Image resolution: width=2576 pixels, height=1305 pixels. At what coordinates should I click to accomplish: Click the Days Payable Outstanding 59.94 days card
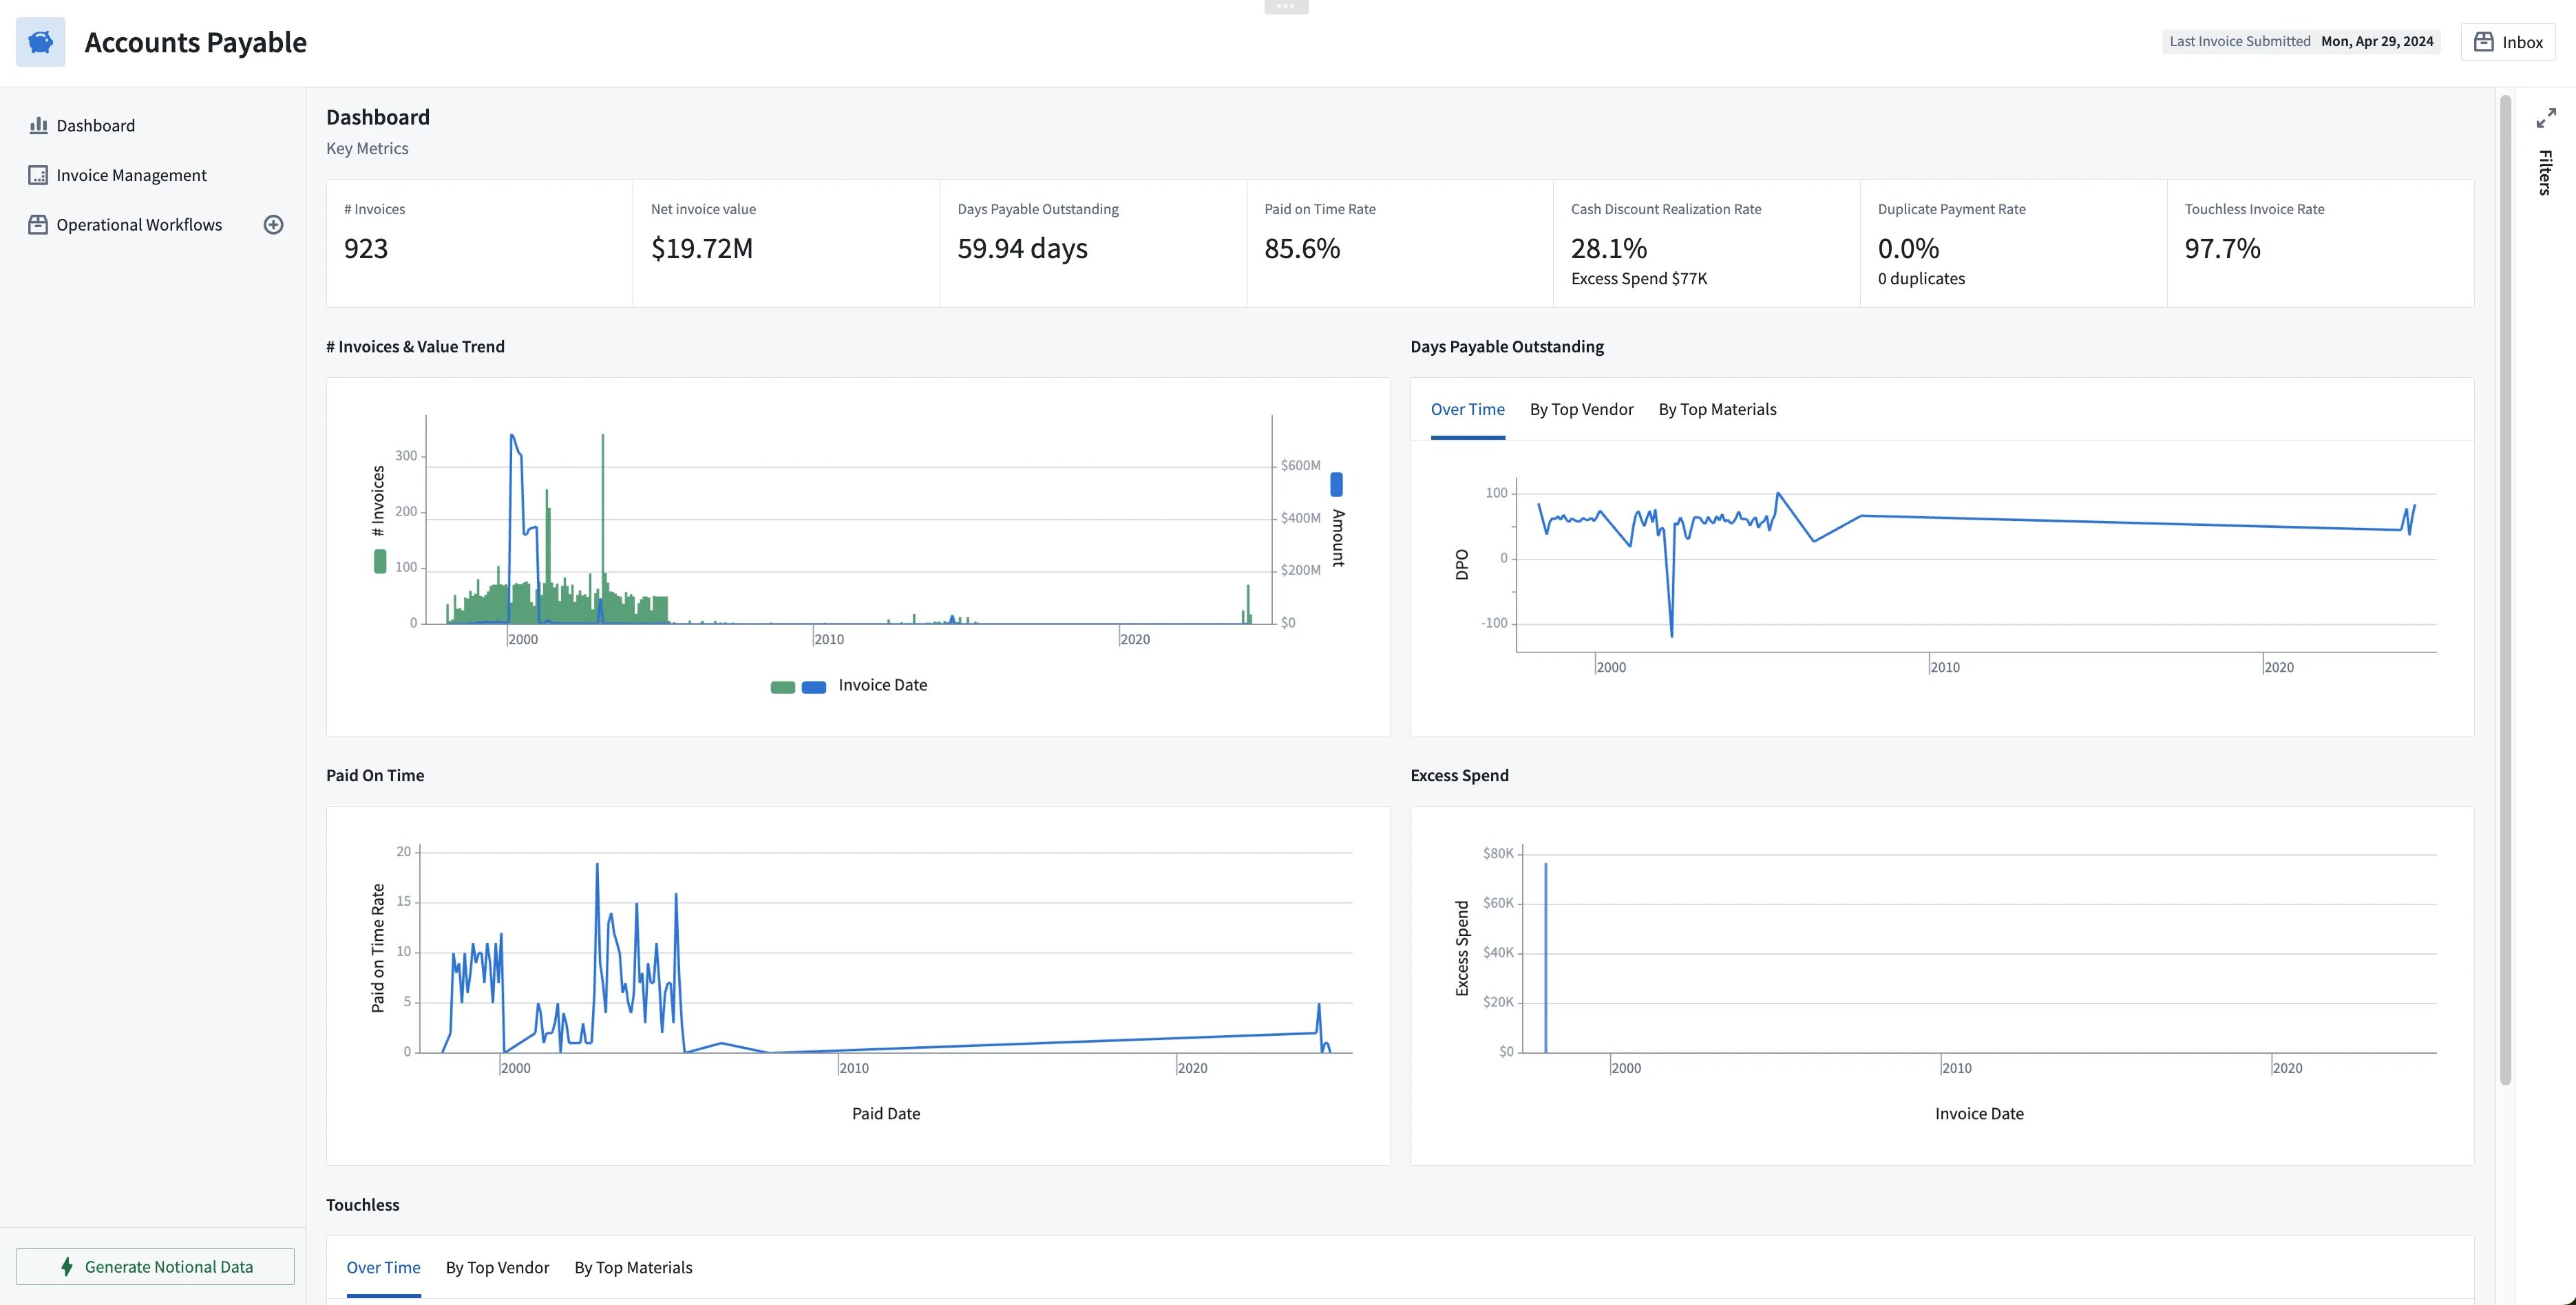(x=1093, y=243)
